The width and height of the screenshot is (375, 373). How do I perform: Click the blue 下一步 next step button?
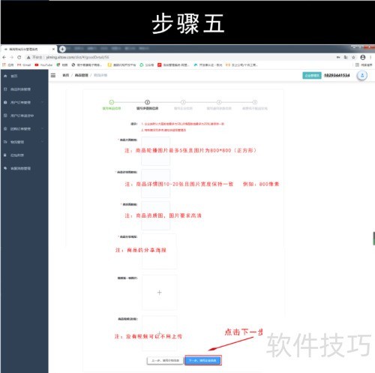point(203,360)
